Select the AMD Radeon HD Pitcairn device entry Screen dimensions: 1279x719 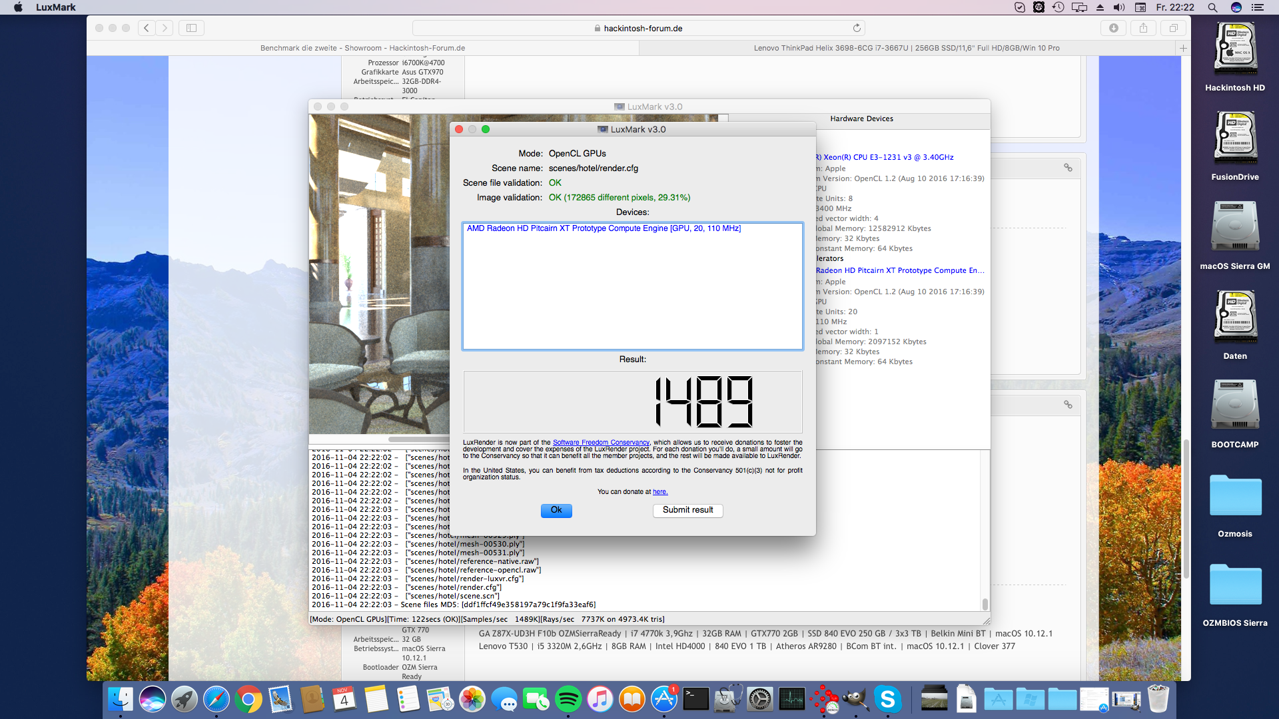(x=604, y=228)
